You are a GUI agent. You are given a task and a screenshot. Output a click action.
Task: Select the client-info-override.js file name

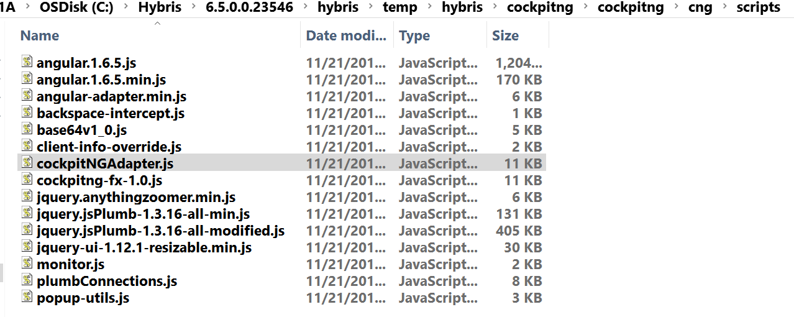pyautogui.click(x=109, y=147)
